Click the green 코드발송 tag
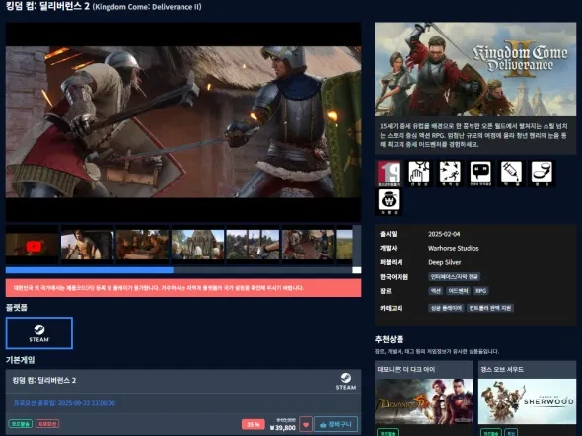 tap(21, 424)
